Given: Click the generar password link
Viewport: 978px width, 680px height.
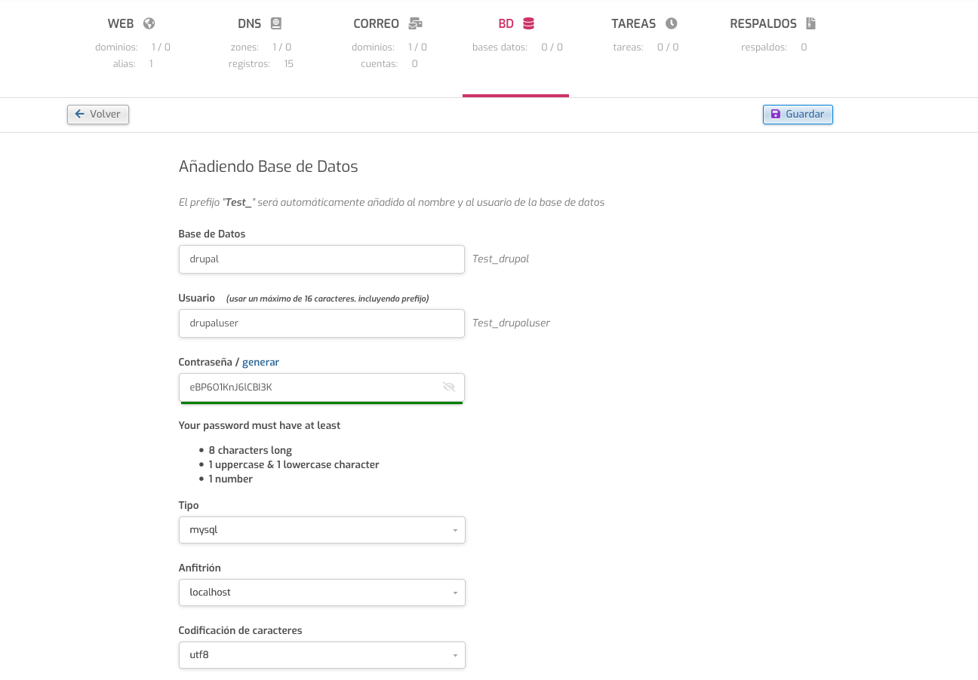Looking at the screenshot, I should pyautogui.click(x=260, y=362).
